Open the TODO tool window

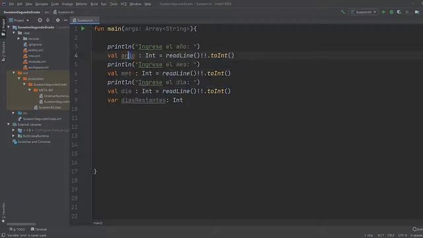point(17,229)
